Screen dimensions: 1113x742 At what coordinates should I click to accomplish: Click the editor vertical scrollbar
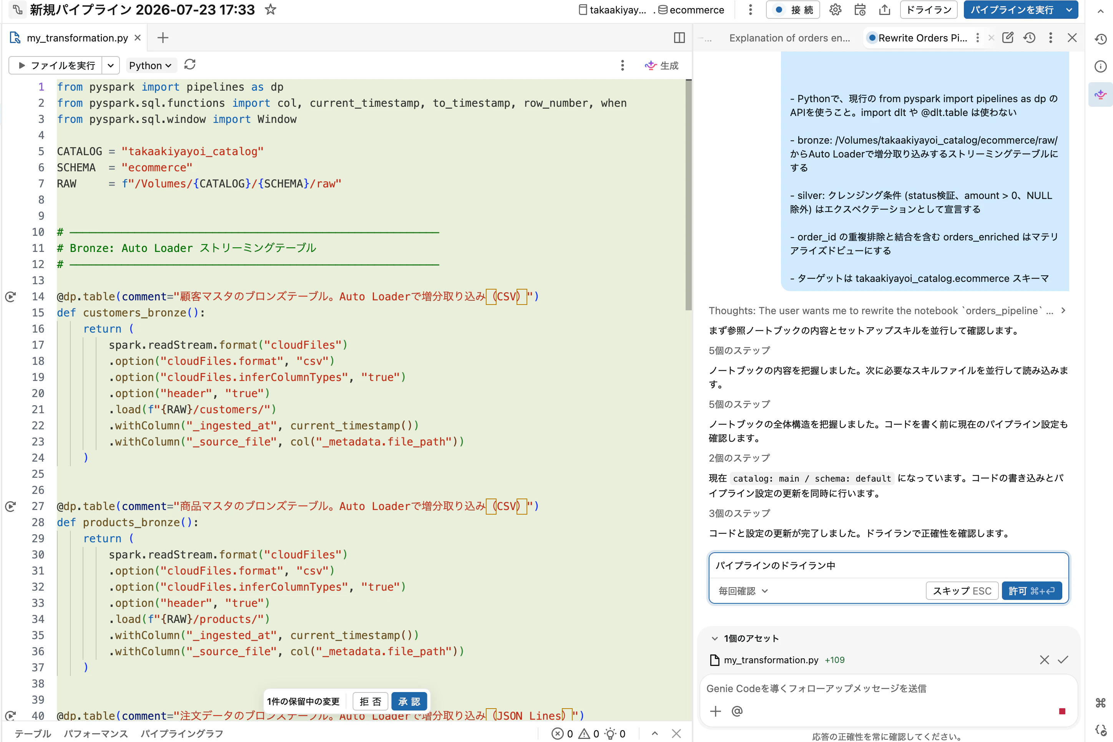pos(688,195)
